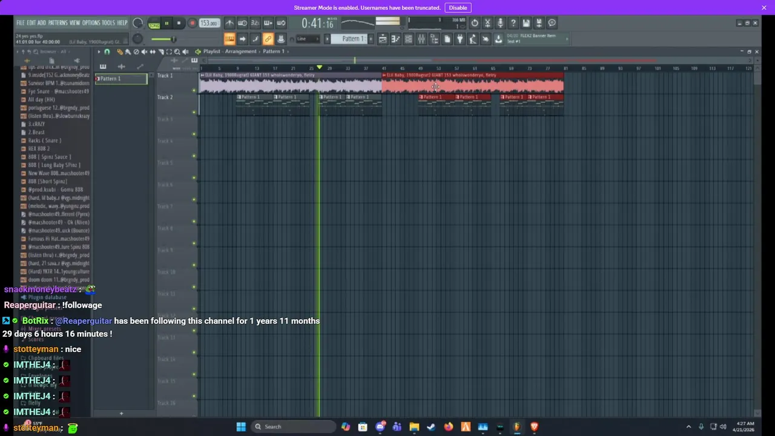Open audio recording microphone icon
The height and width of the screenshot is (436, 775).
coord(501,23)
